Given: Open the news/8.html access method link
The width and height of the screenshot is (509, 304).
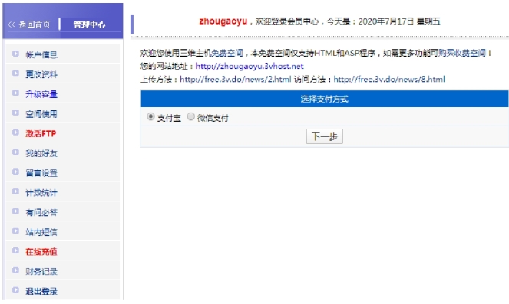Looking at the screenshot, I should [x=389, y=80].
